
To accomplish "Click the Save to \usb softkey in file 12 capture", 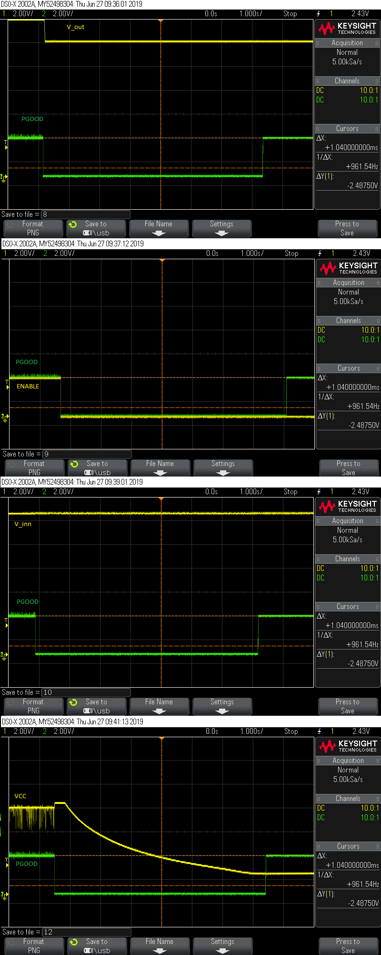I will click(x=97, y=946).
